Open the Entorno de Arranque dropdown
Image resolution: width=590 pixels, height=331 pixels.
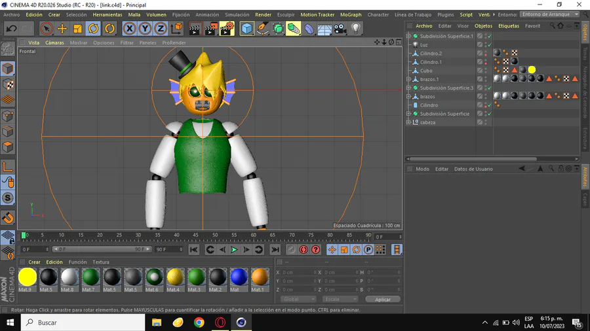tap(550, 14)
